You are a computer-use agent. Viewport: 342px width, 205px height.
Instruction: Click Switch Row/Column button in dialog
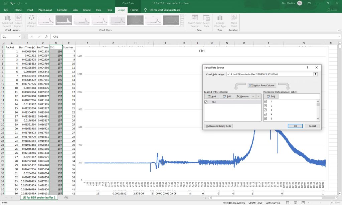[x=262, y=86]
